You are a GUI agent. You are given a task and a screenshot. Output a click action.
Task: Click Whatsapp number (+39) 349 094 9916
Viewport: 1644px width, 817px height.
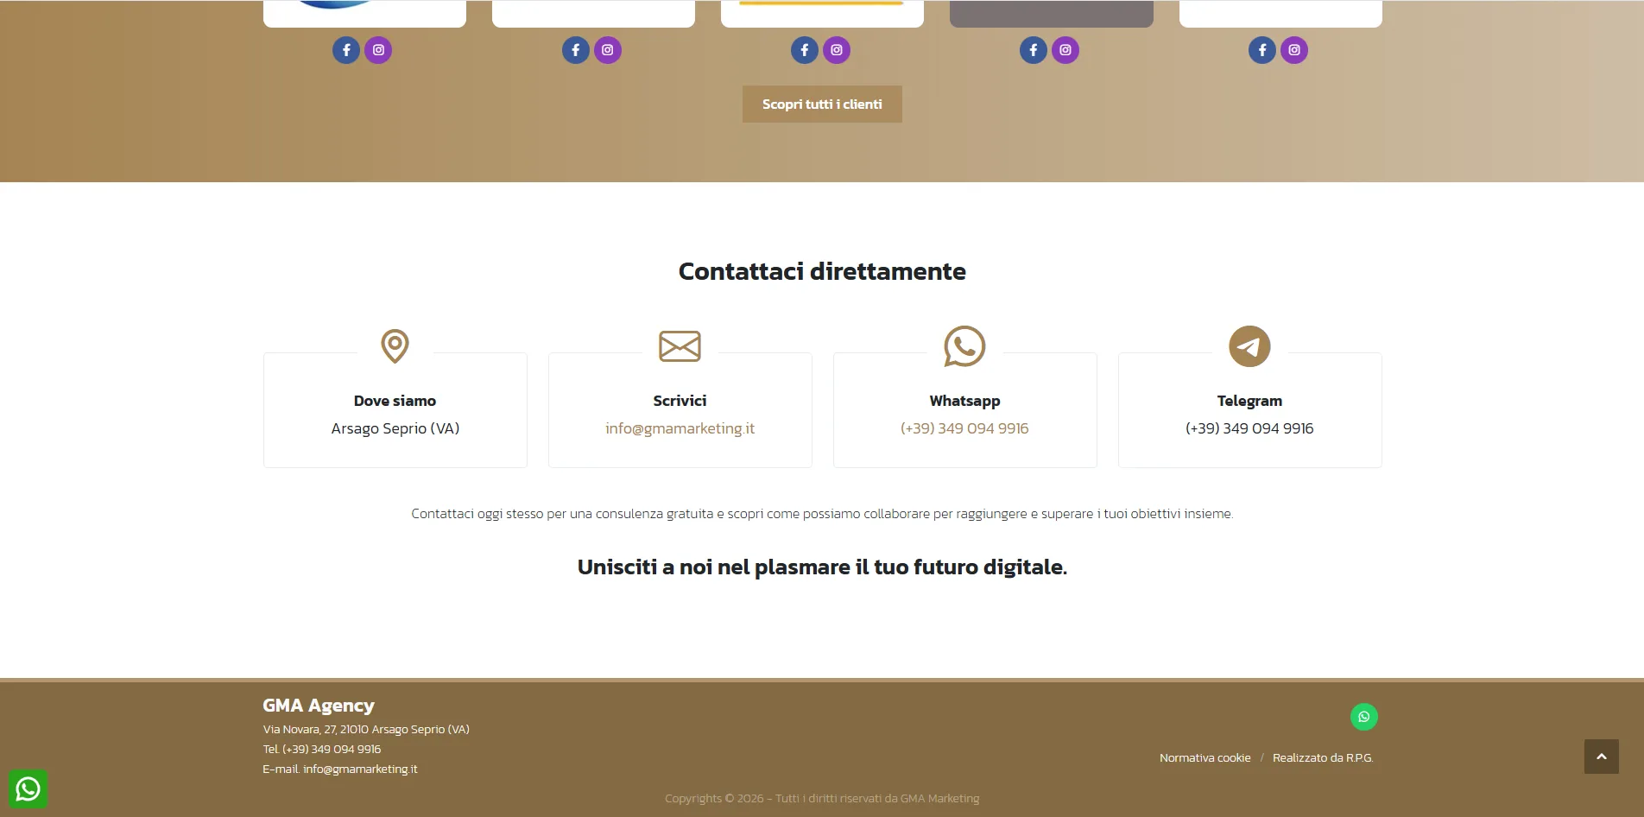point(964,428)
